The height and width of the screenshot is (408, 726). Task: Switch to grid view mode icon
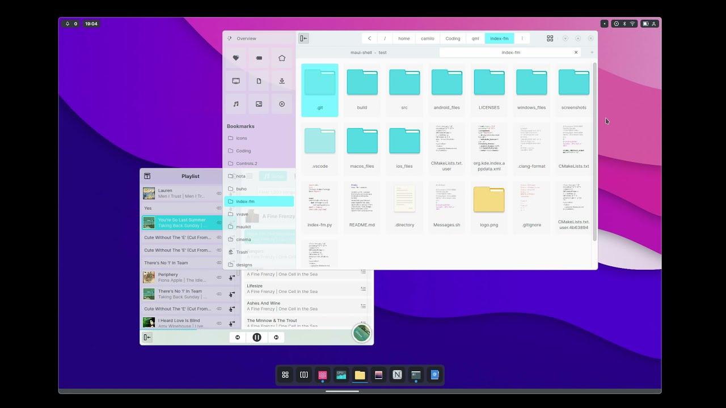[550, 39]
